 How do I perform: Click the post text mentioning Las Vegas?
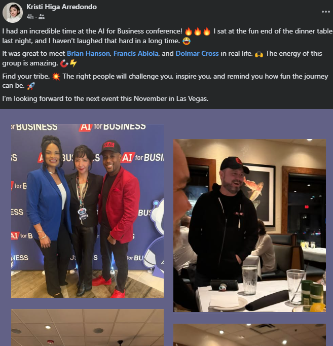point(105,98)
